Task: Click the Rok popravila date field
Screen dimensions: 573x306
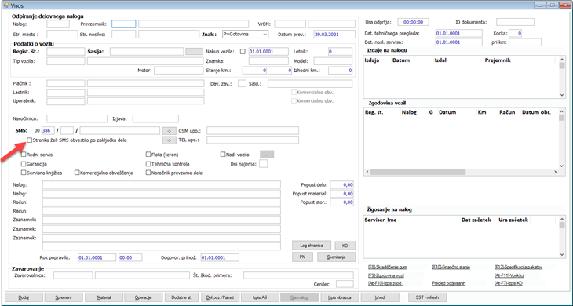Action: click(97, 257)
